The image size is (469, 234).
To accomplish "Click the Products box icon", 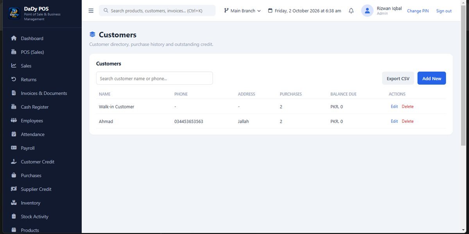I will coord(14,230).
